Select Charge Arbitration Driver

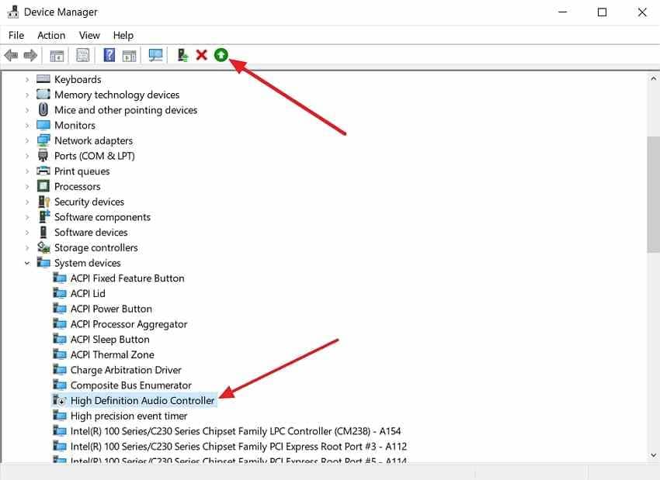click(x=126, y=370)
